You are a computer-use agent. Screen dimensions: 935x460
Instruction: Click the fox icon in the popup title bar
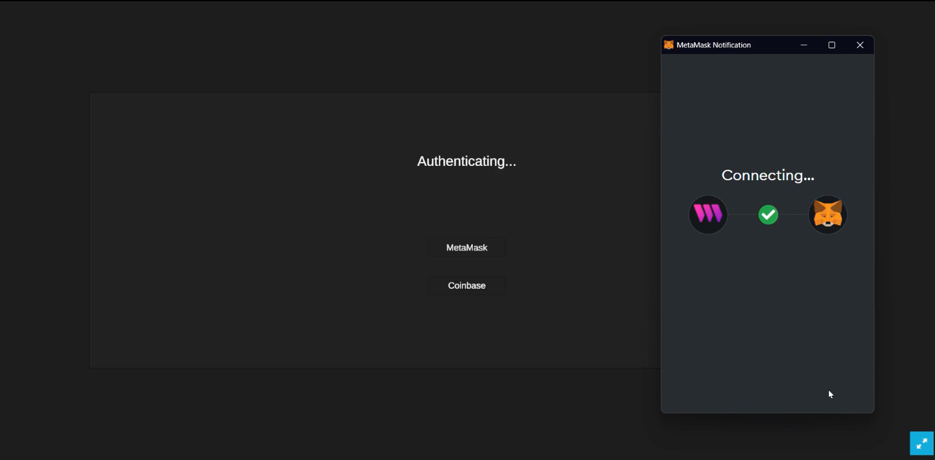[x=668, y=45]
